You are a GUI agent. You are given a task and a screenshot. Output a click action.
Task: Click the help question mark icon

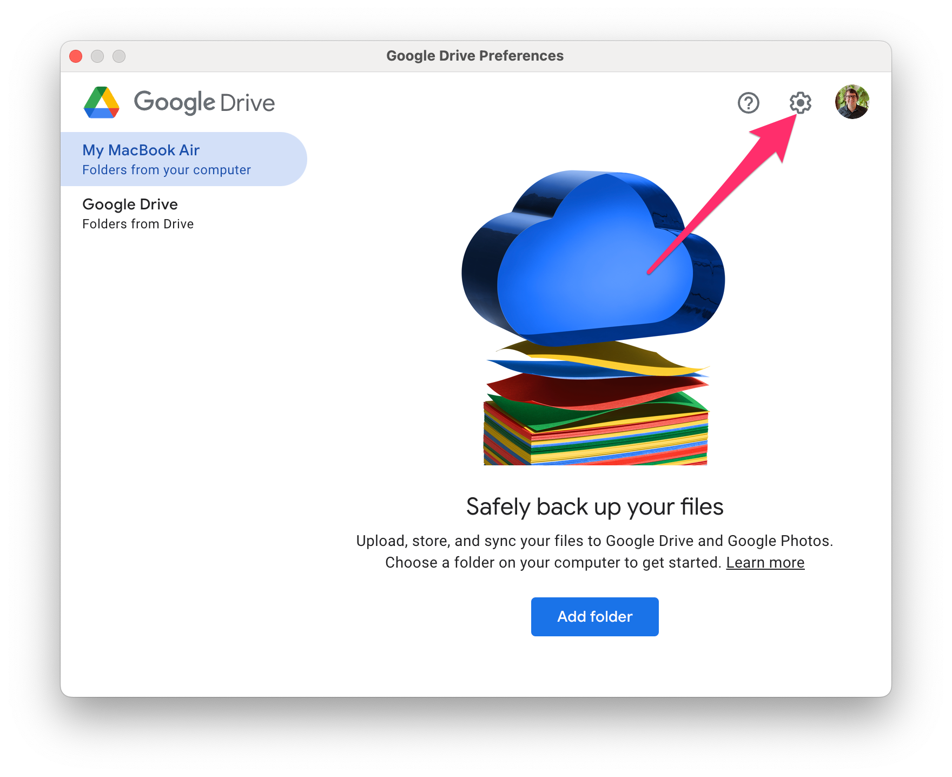click(x=749, y=103)
